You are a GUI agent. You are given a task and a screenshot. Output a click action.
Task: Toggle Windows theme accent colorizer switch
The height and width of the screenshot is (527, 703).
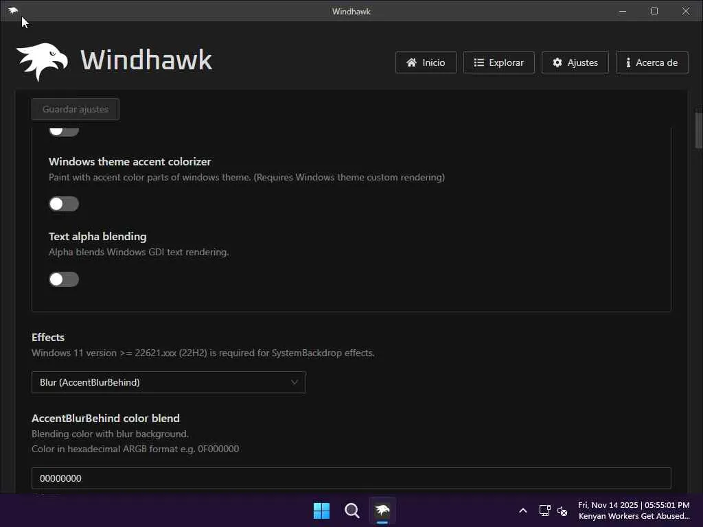pyautogui.click(x=64, y=204)
